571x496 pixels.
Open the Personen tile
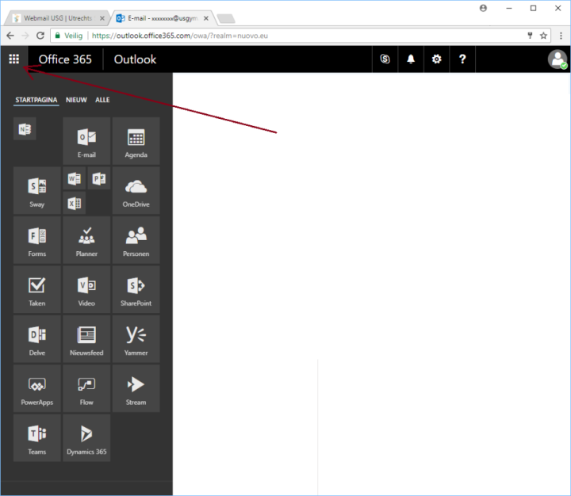click(136, 240)
